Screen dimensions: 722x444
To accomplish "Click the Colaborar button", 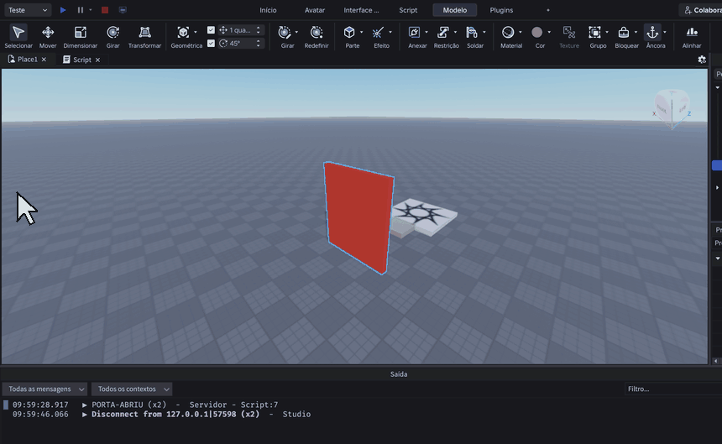I will 701,10.
